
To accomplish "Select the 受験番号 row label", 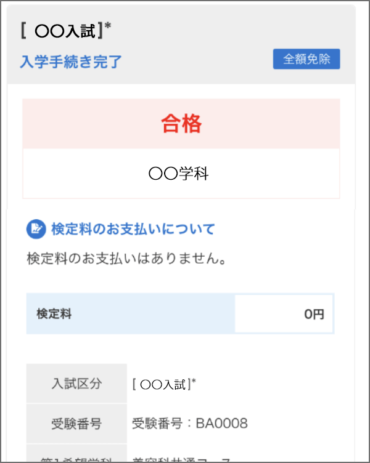I will (x=76, y=424).
